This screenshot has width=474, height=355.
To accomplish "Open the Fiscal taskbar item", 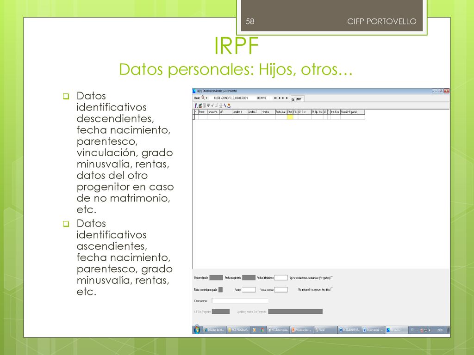I will tap(325, 330).
